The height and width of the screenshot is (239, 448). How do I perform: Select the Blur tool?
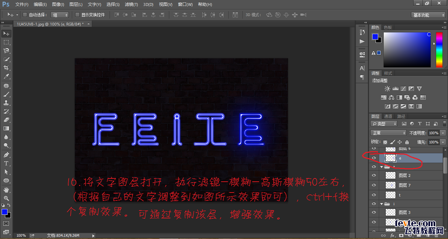click(6, 137)
